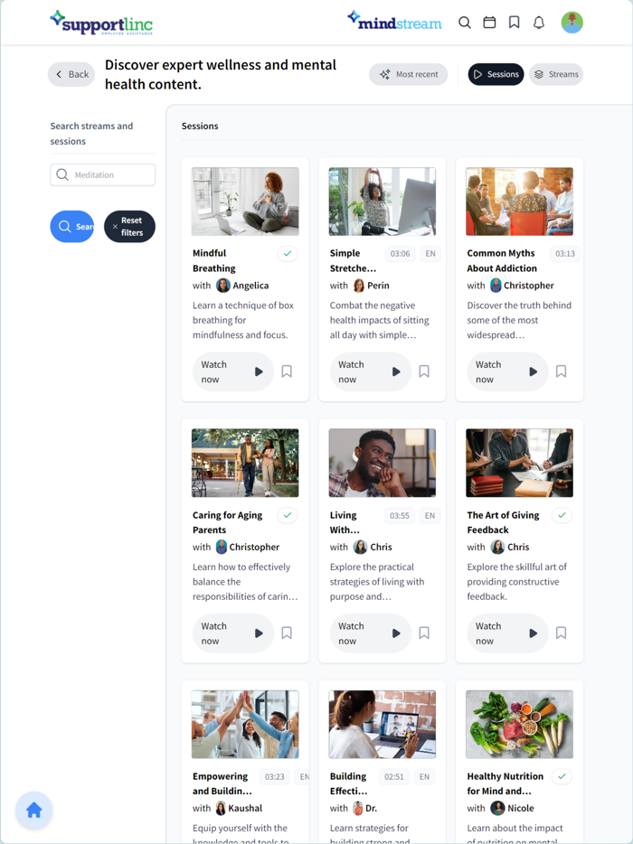Open the Empowering and Building thumbnail
Screen dimensions: 633x844
[x=245, y=725]
